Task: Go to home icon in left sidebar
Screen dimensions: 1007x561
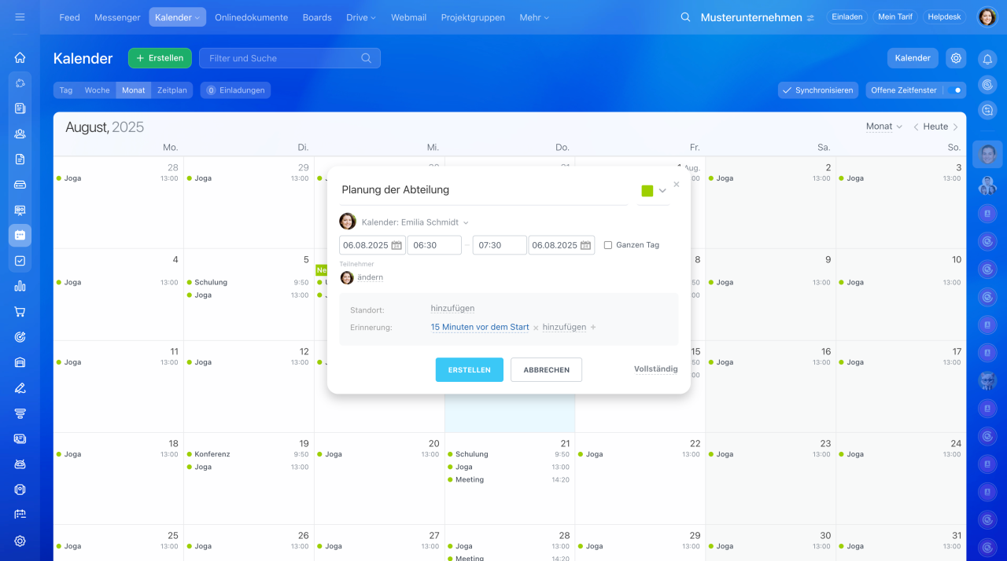Action: 20,57
